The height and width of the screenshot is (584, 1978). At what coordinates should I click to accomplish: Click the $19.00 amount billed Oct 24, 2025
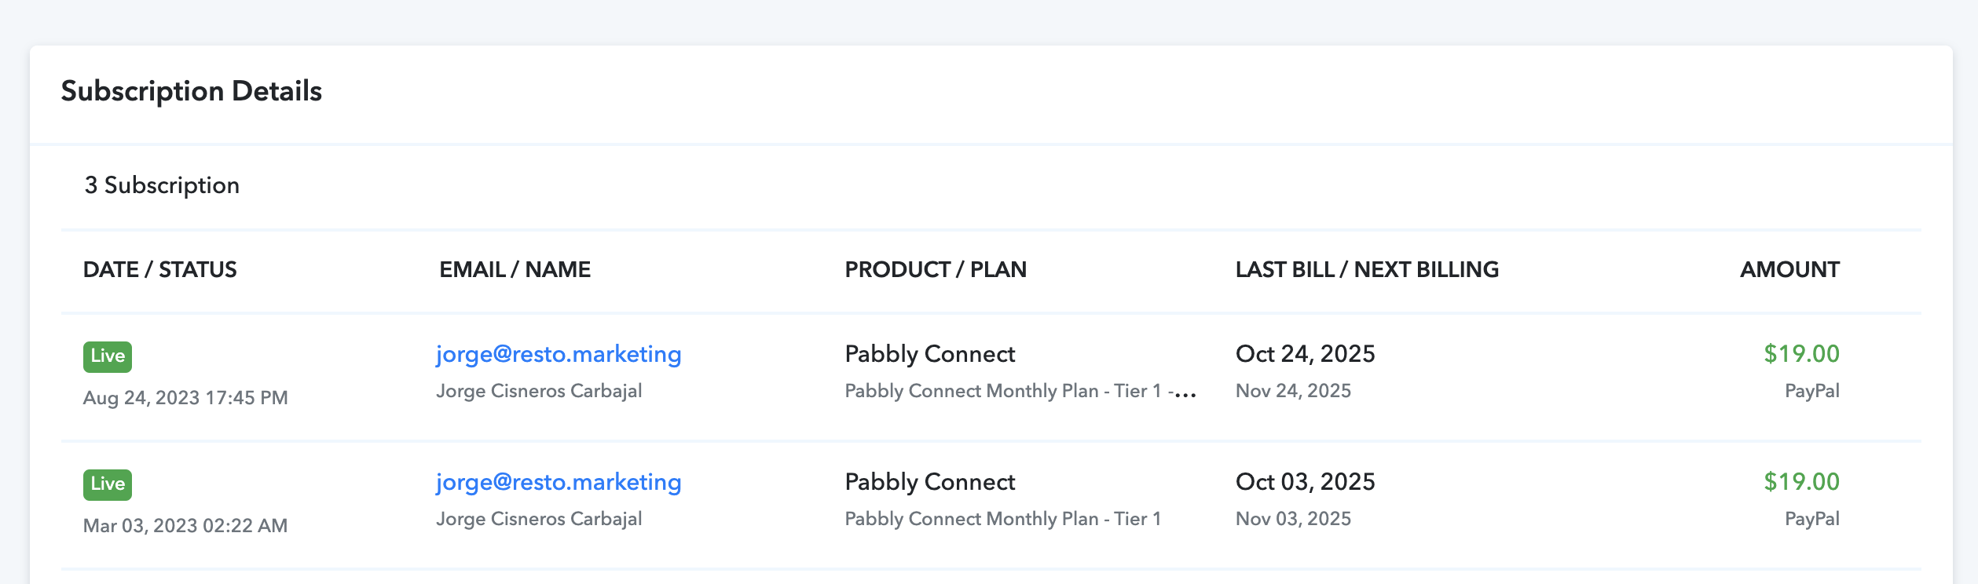(x=1801, y=354)
